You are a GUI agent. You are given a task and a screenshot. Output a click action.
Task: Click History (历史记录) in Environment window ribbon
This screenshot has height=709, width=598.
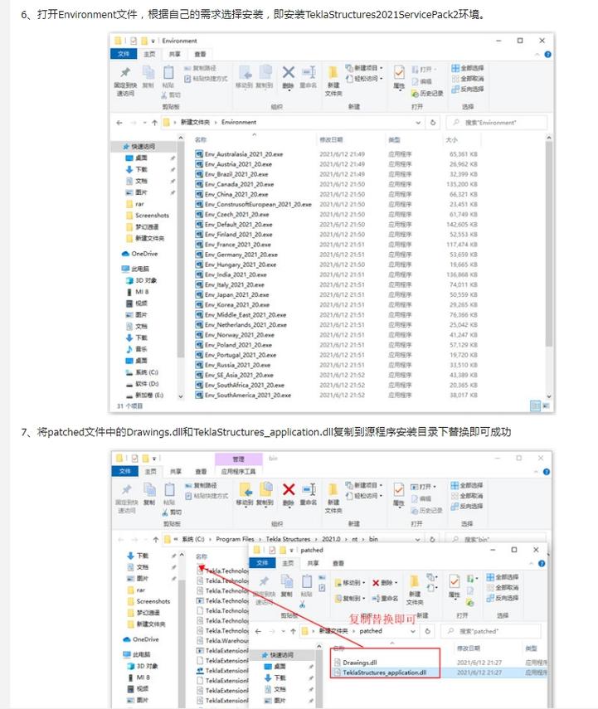(427, 93)
